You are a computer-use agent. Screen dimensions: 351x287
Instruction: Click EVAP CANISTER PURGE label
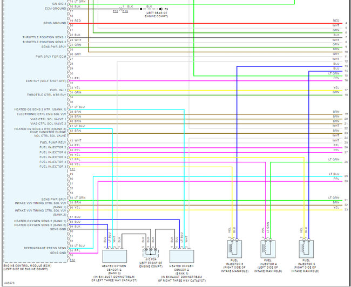point(48,132)
